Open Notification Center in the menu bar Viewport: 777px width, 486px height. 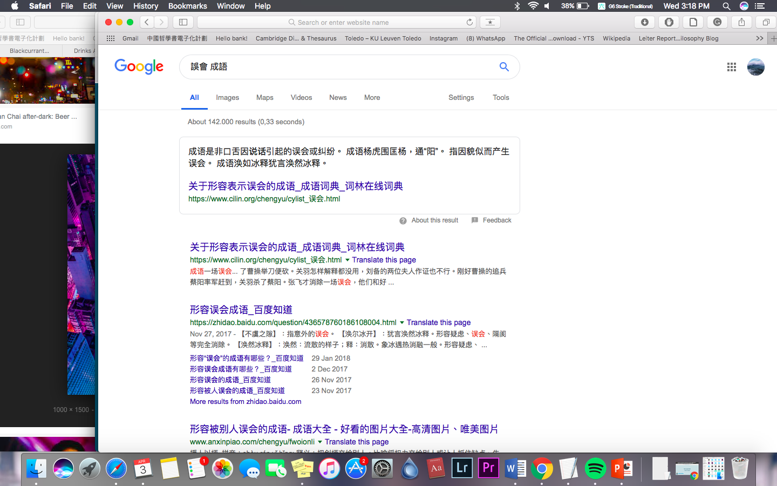[x=760, y=6]
